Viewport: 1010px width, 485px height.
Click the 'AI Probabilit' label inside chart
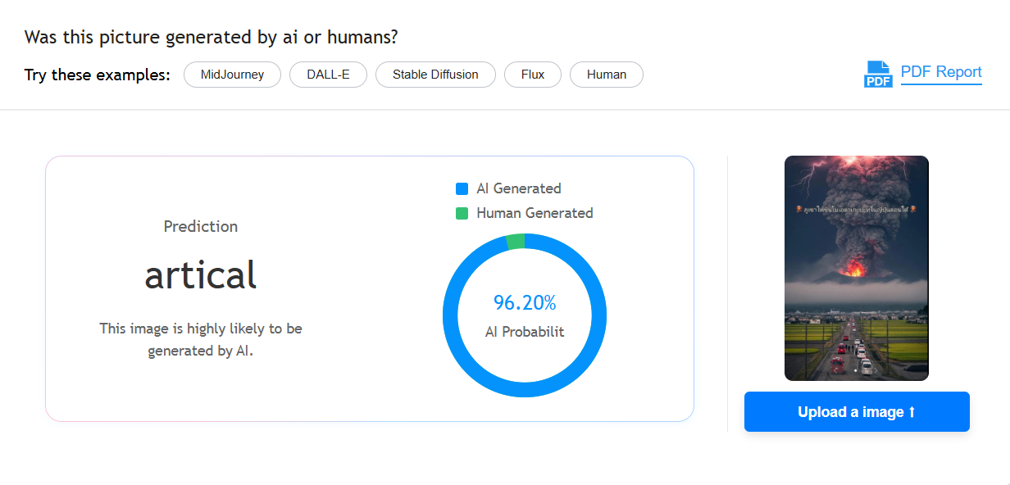(x=525, y=332)
